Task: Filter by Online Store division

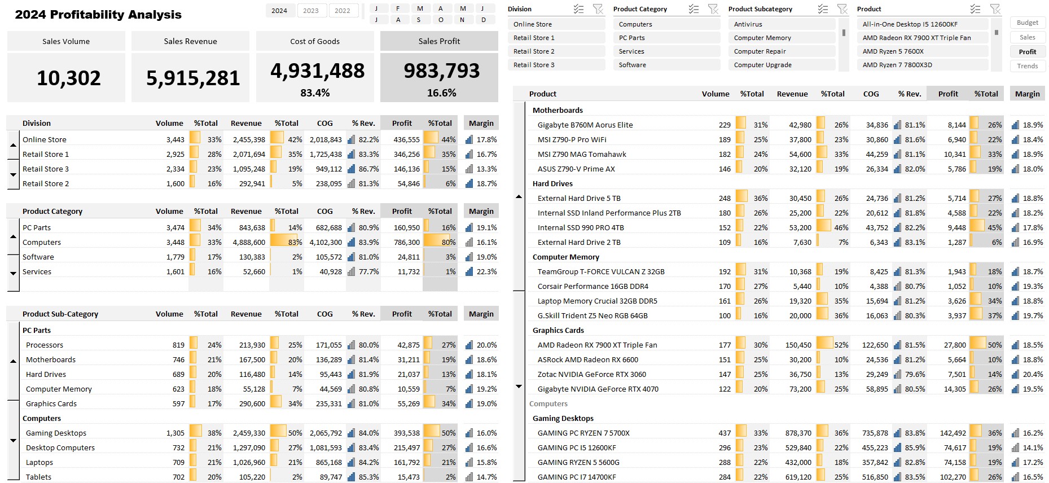Action: click(556, 24)
